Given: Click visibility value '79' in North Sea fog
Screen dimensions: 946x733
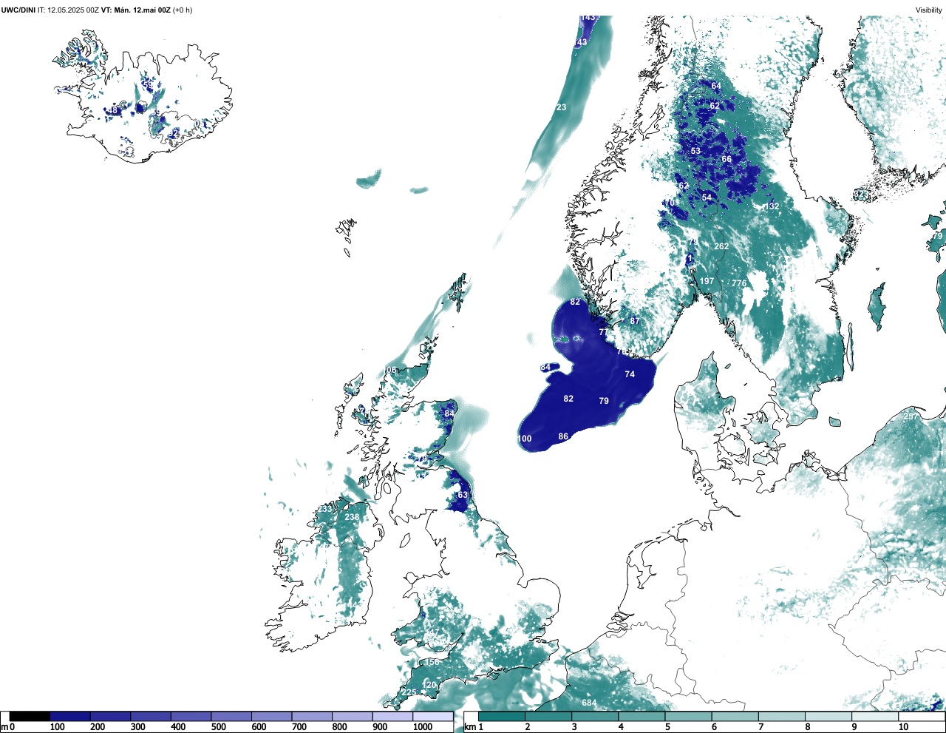Looking at the screenshot, I should click(604, 401).
